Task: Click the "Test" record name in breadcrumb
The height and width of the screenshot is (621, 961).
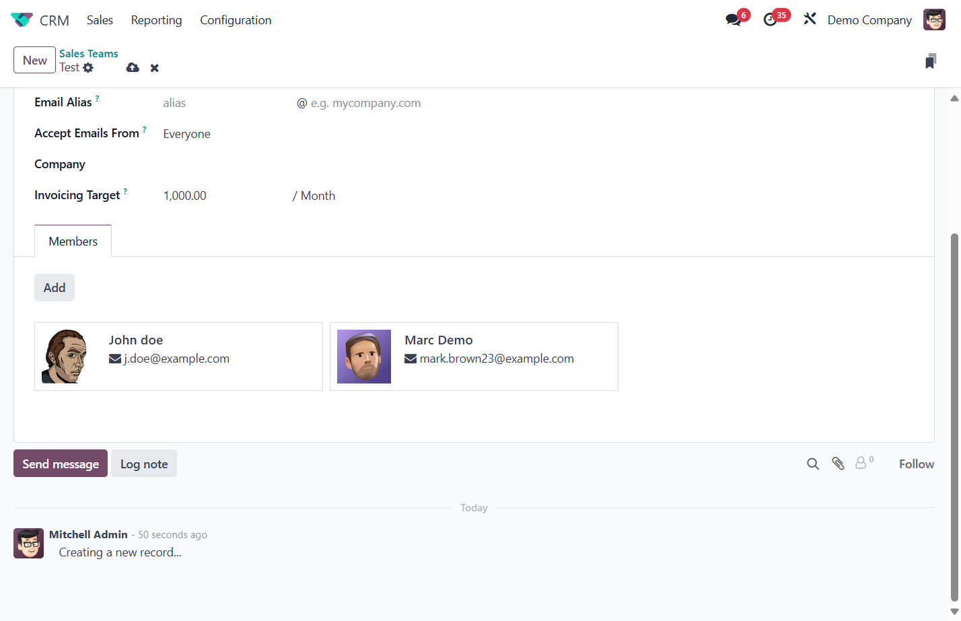Action: (x=69, y=67)
